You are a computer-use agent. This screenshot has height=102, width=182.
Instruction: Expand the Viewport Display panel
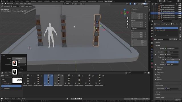pos(160,97)
